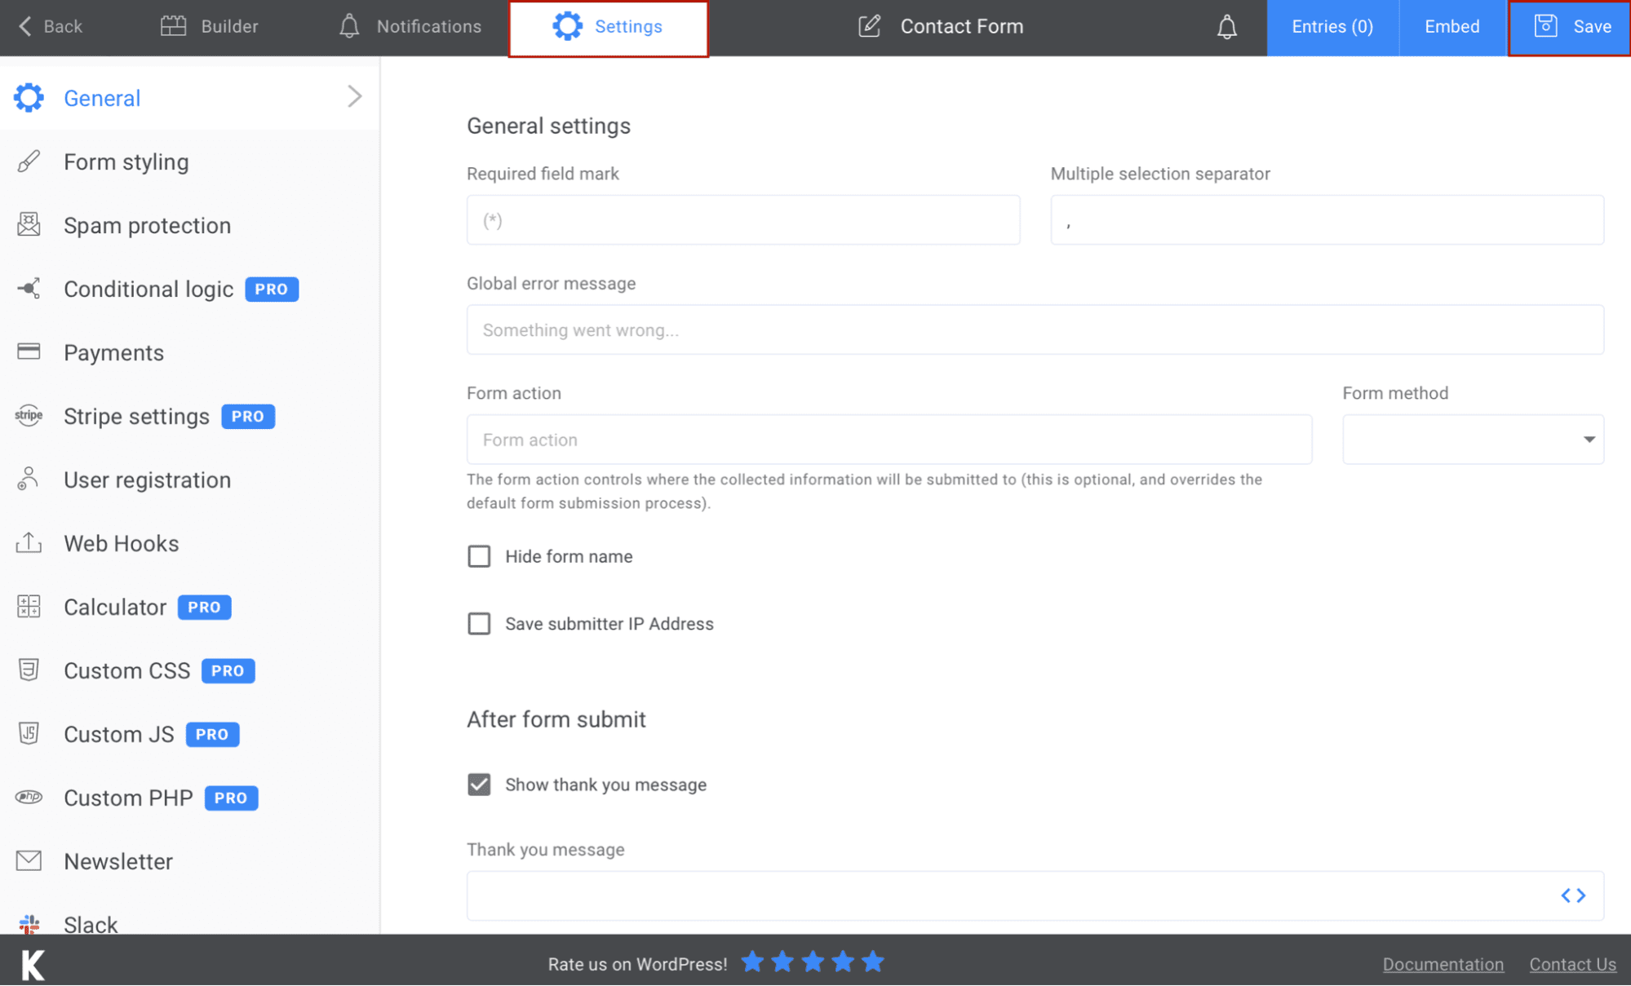Open the Custom PHP section
Screen dimensions: 1631x986
[x=128, y=797]
